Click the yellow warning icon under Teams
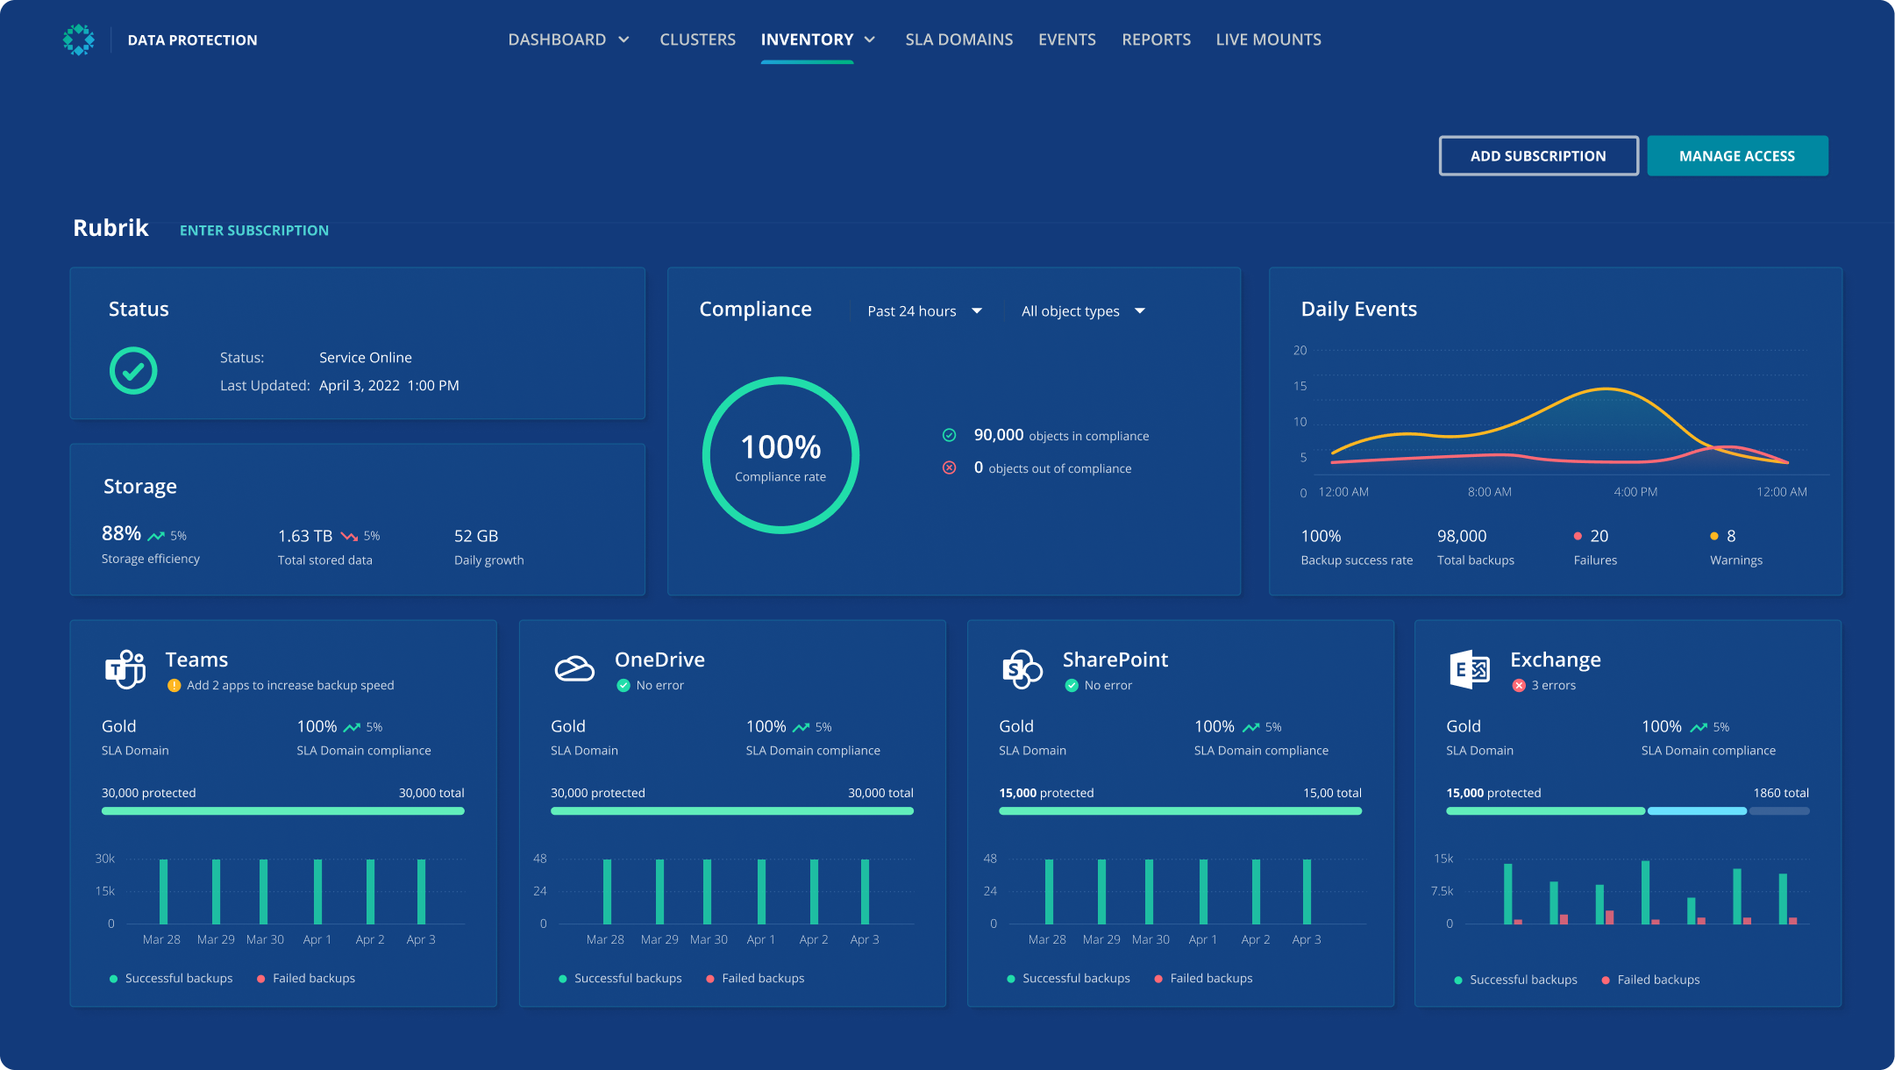This screenshot has width=1895, height=1070. [x=174, y=686]
